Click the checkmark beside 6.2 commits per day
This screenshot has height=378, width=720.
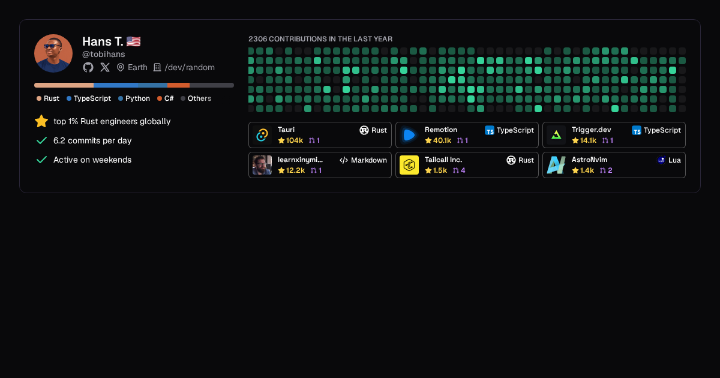41,140
